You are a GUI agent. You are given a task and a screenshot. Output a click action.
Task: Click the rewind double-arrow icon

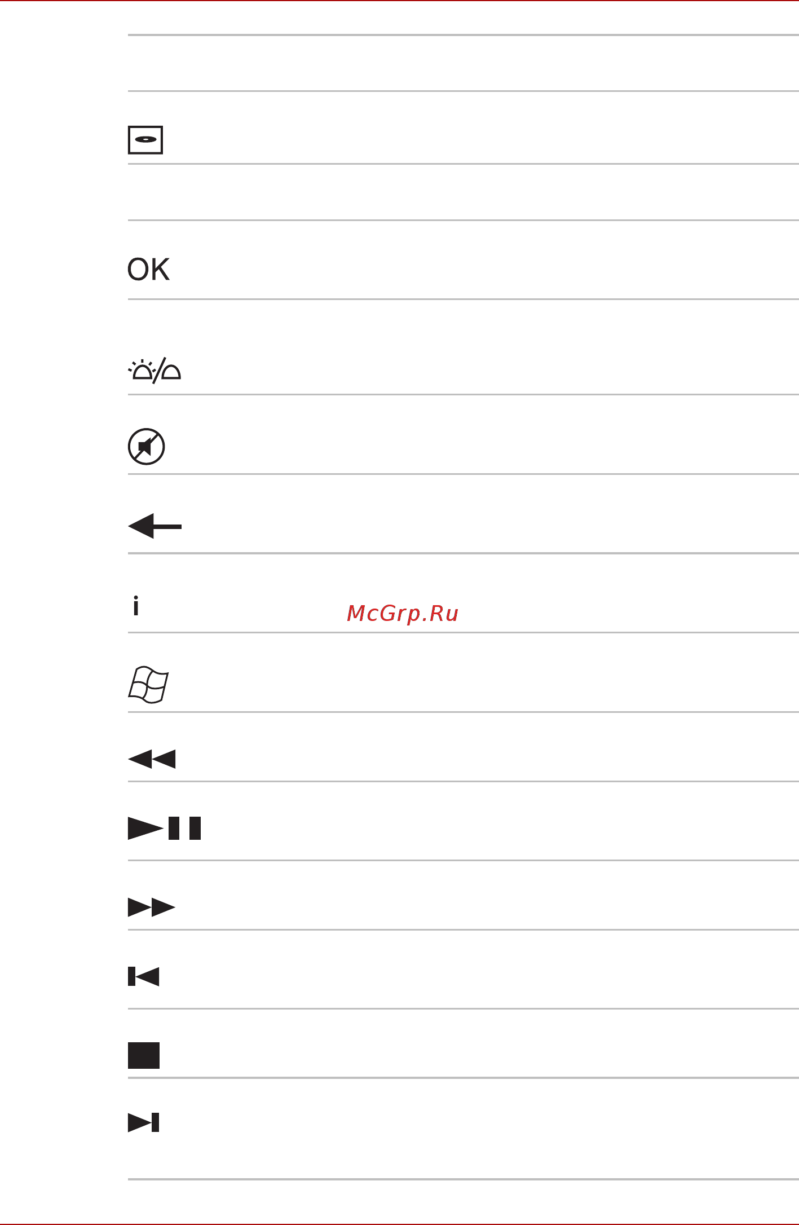coord(152,759)
